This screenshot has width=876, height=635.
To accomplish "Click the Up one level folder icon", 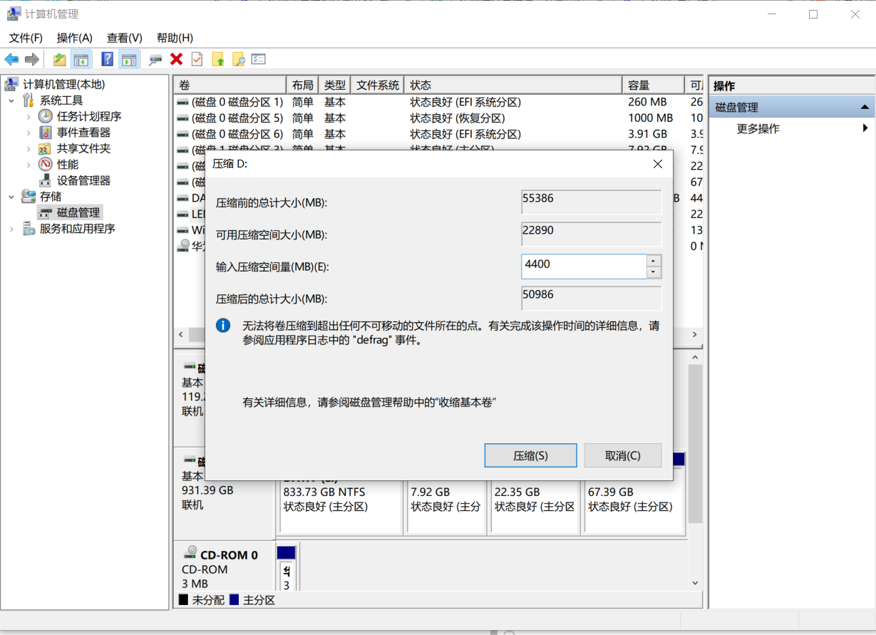I will click(x=60, y=59).
